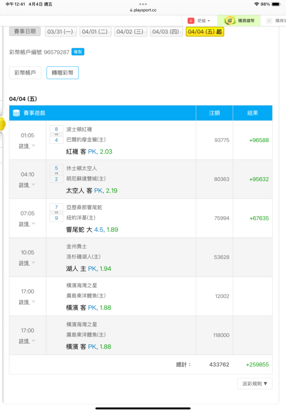Switch to the 04/04 (五) 起 date tab
Screen dimensions: 286x412
pos(205,32)
